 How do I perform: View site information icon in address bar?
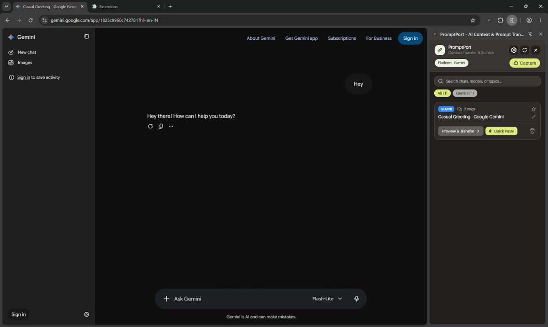[x=44, y=20]
